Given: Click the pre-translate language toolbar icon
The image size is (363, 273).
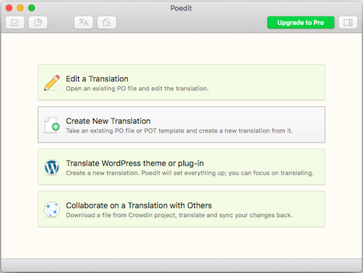Looking at the screenshot, I should (84, 22).
